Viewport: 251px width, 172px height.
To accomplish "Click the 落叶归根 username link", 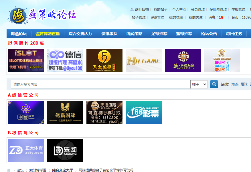I will (142, 9).
